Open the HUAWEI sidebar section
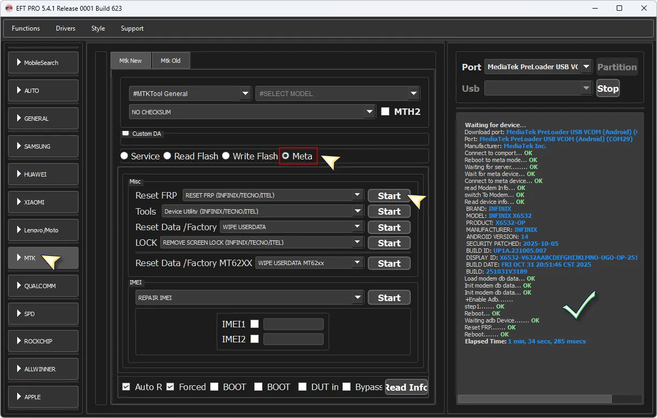 (x=43, y=174)
